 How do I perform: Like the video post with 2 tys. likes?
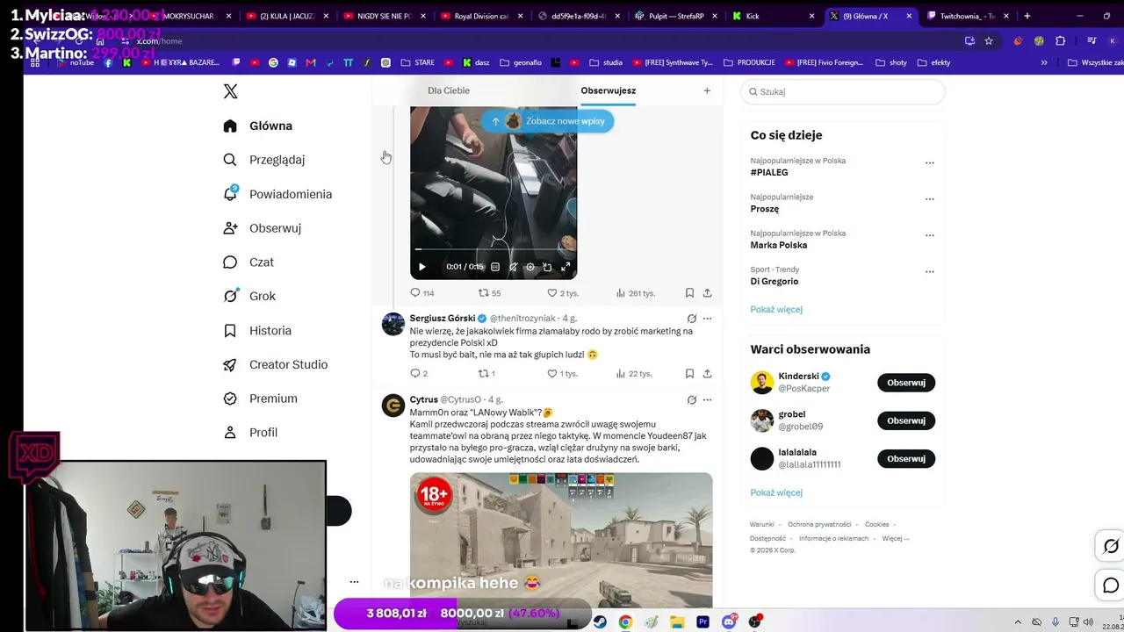pos(563,293)
